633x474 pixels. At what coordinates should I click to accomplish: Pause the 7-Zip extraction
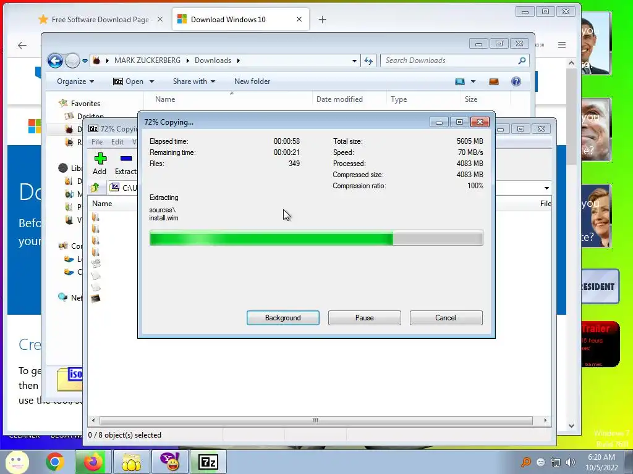coord(364,318)
